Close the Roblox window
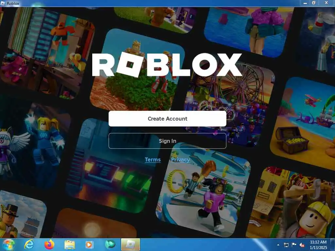The height and width of the screenshot is (251, 335). pyautogui.click(x=326, y=3)
